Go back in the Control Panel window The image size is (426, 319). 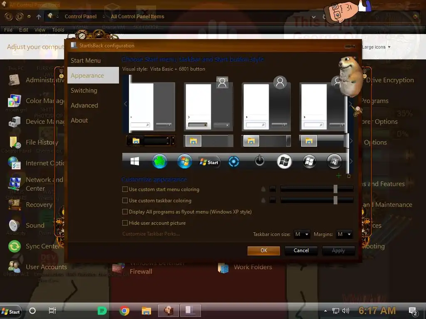(x=8, y=17)
